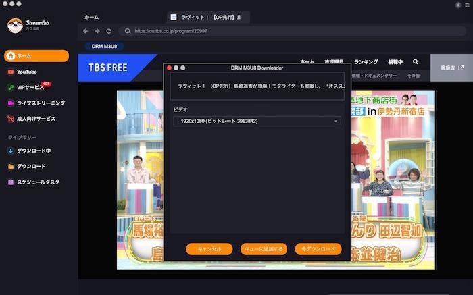Switch to the ホーム tab
This screenshot has height=295, width=473.
point(91,17)
